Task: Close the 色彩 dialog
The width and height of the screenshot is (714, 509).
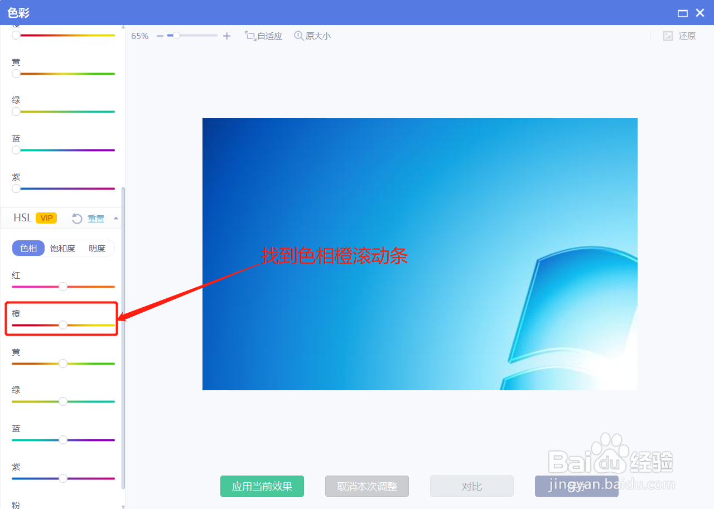Action: pyautogui.click(x=700, y=12)
